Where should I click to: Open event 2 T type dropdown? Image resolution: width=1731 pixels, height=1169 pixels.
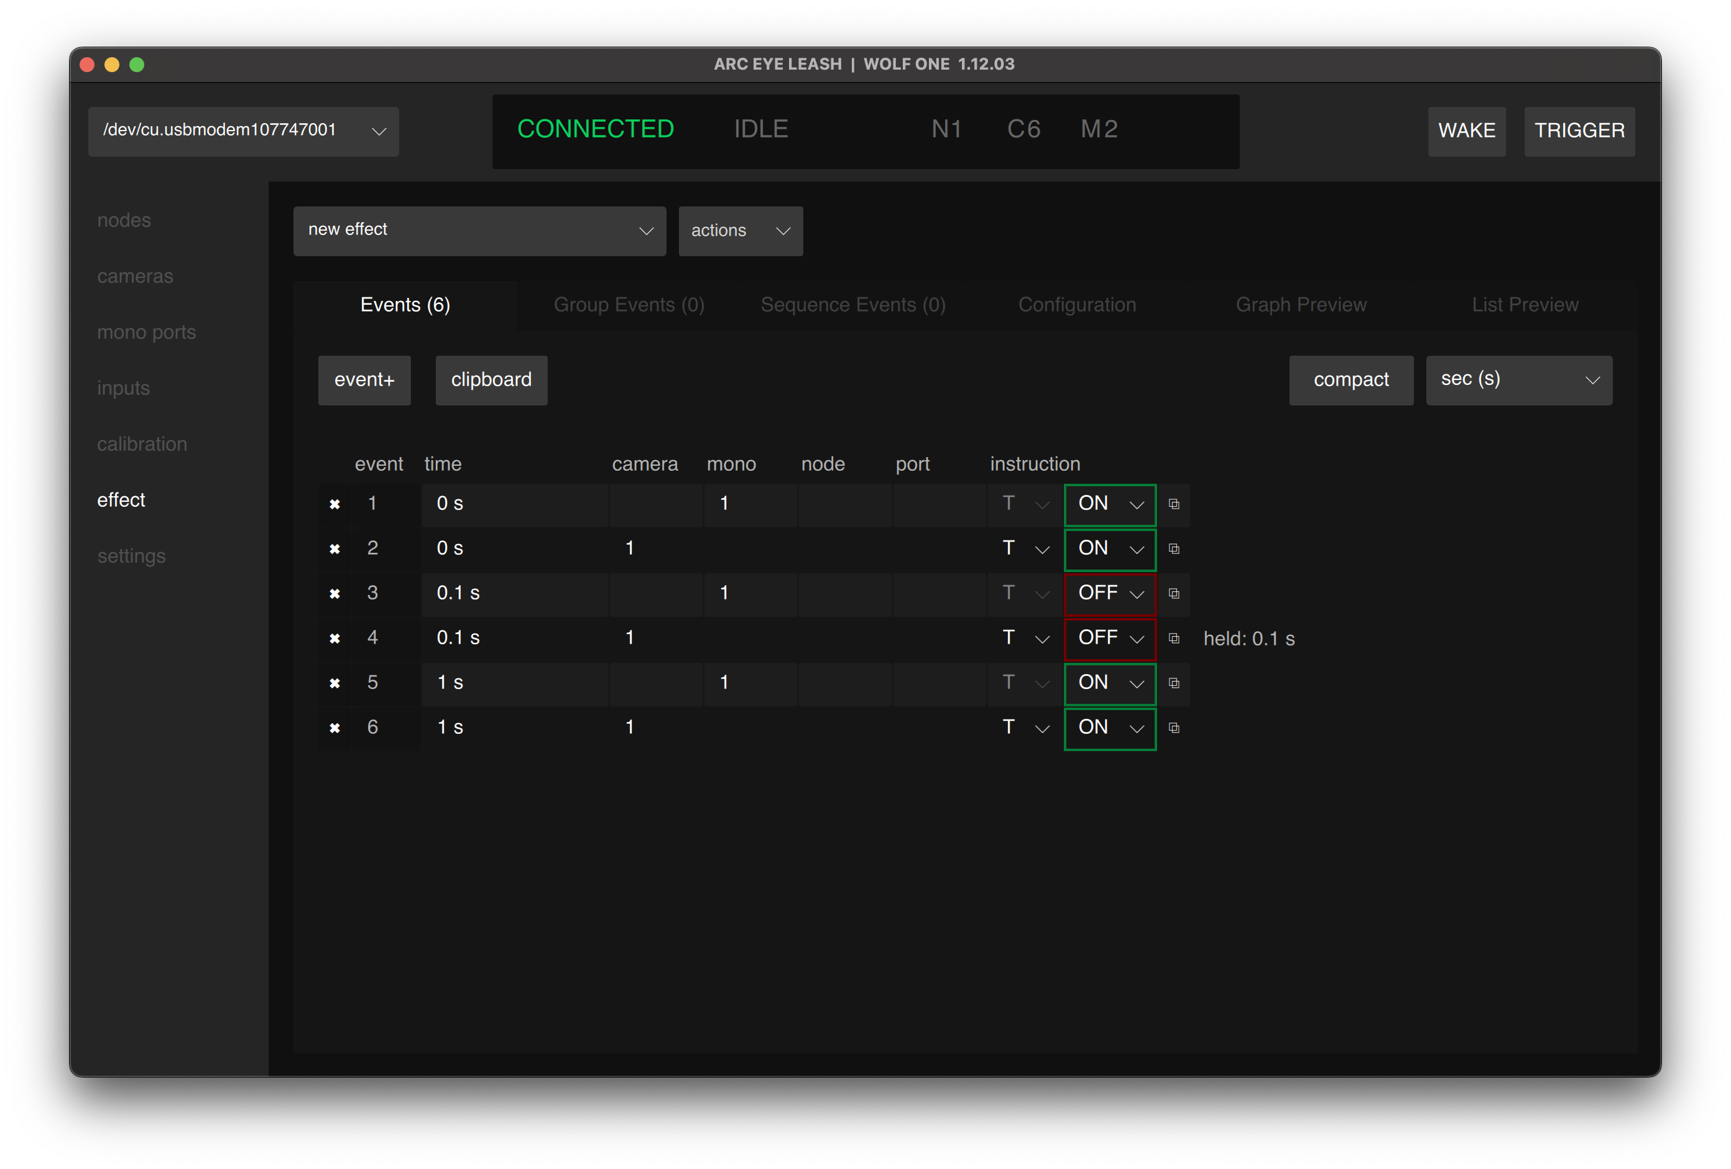click(1025, 549)
